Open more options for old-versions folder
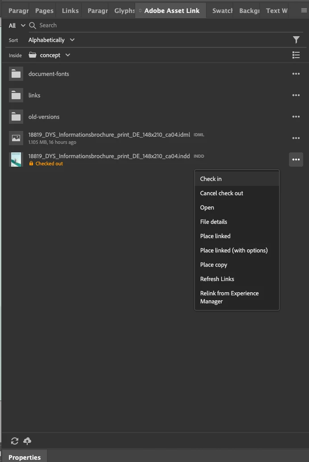This screenshot has width=309, height=462. [296, 117]
